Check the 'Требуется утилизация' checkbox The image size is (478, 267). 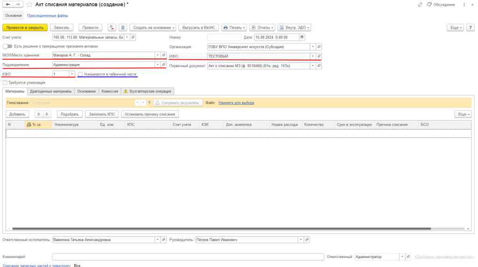[x=5, y=83]
